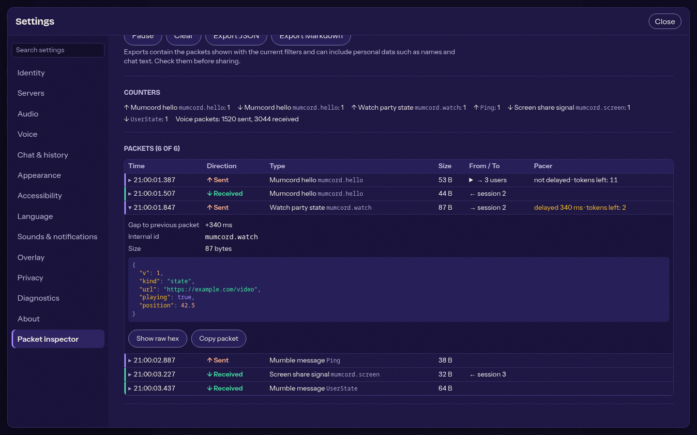
Task: Click the received arrow on the Screen share signal row
Action: click(210, 375)
